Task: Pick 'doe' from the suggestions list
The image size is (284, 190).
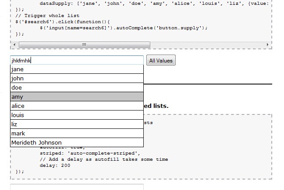Action: (x=76, y=87)
